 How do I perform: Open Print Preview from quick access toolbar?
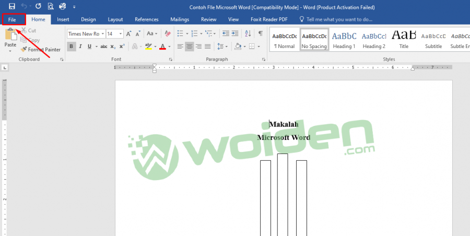[x=50, y=6]
